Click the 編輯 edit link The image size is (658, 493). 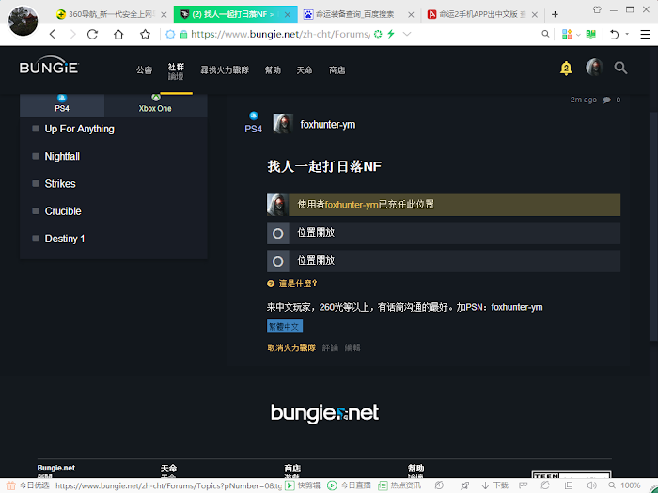click(352, 347)
